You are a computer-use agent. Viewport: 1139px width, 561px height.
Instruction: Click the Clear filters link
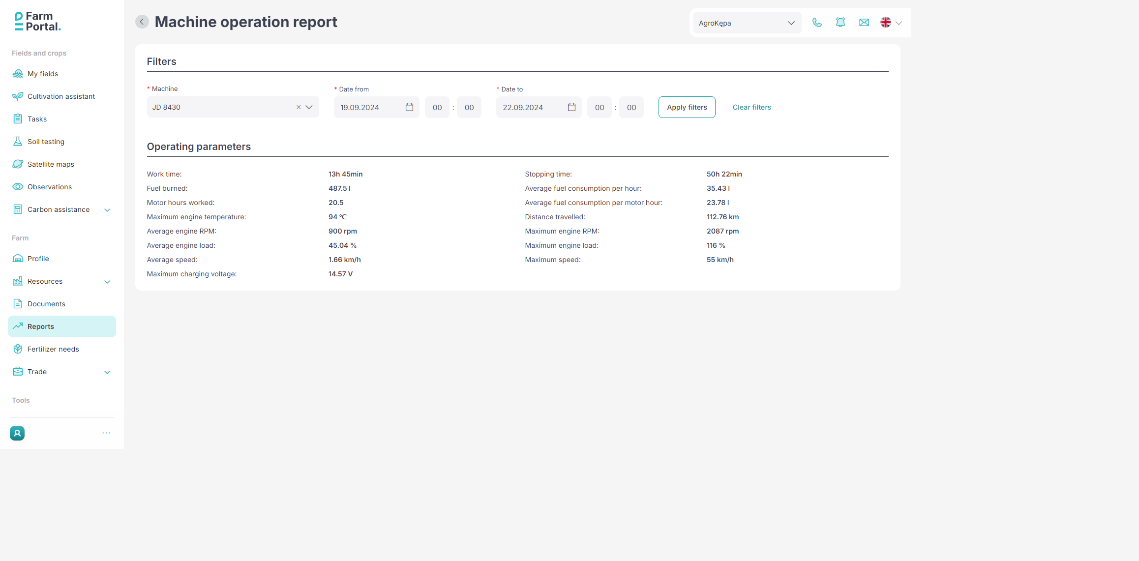(751, 107)
